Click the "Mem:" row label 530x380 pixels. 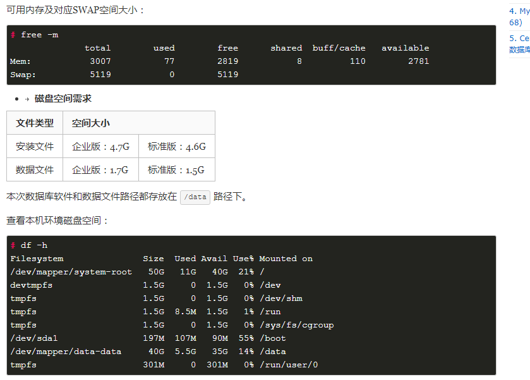[20, 61]
